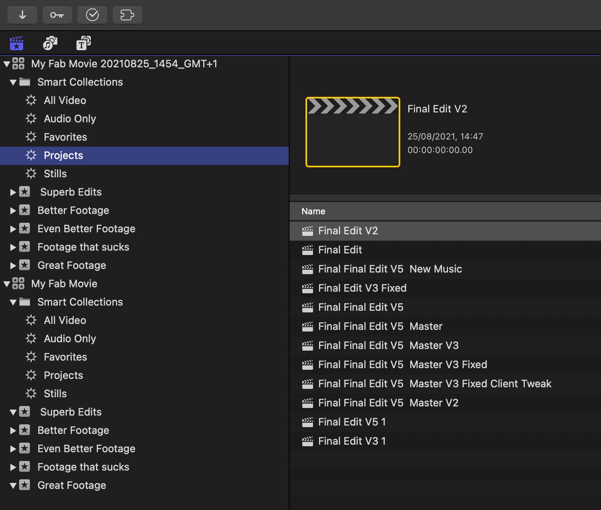Screen dimensions: 601x510
Task: Expand the first Better Footage event
Action: coord(13,210)
